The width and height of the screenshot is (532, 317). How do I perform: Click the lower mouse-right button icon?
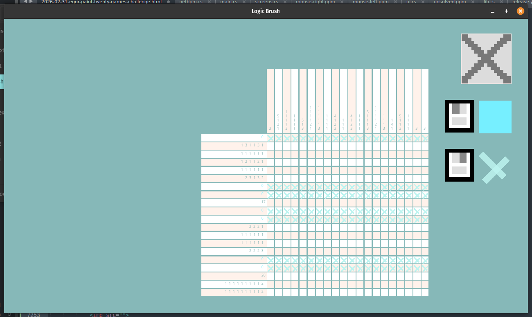coord(460,165)
